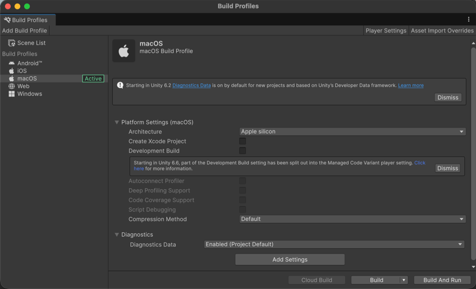This screenshot has width=476, height=289.
Task: Minimize the window with yellow button
Action: [17, 6]
